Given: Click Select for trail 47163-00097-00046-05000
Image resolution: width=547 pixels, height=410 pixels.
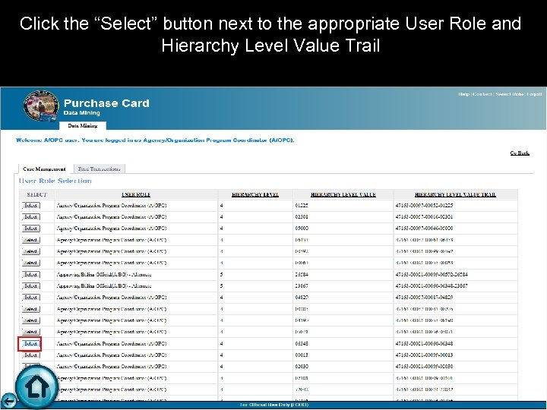Looking at the screenshot, I should point(30,229).
